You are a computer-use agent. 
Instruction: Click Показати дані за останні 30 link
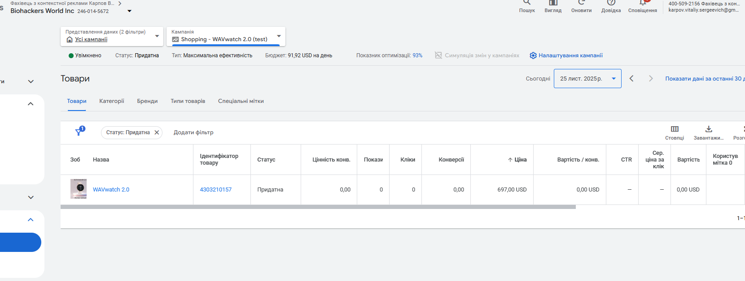705,79
